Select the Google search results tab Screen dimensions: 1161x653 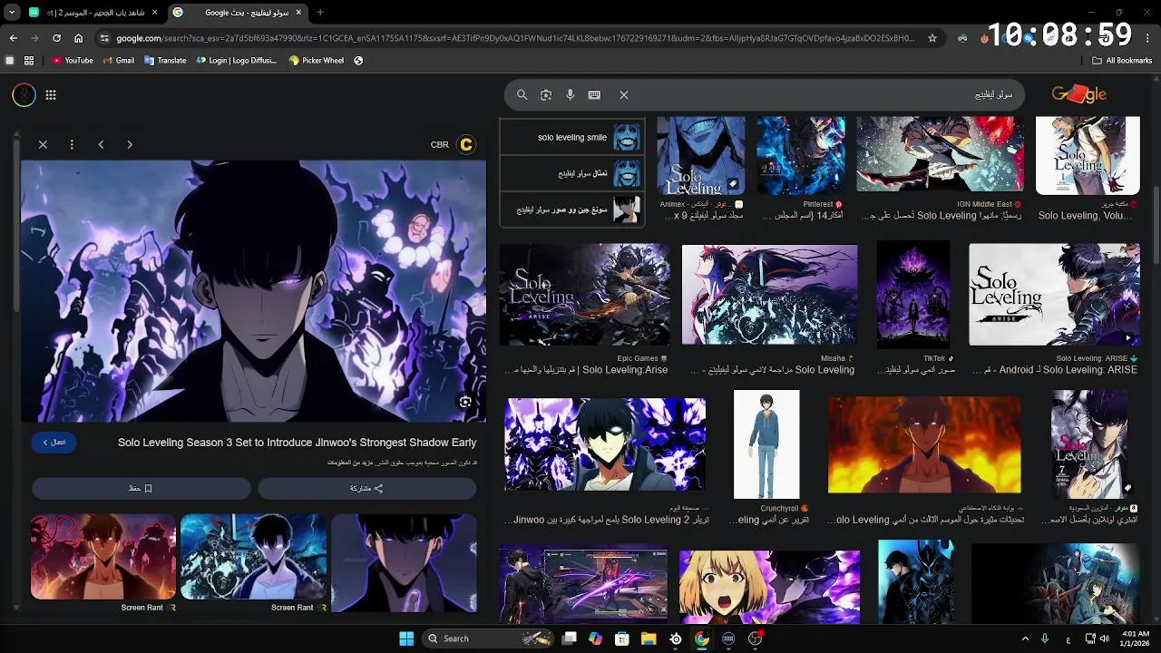pos(238,13)
